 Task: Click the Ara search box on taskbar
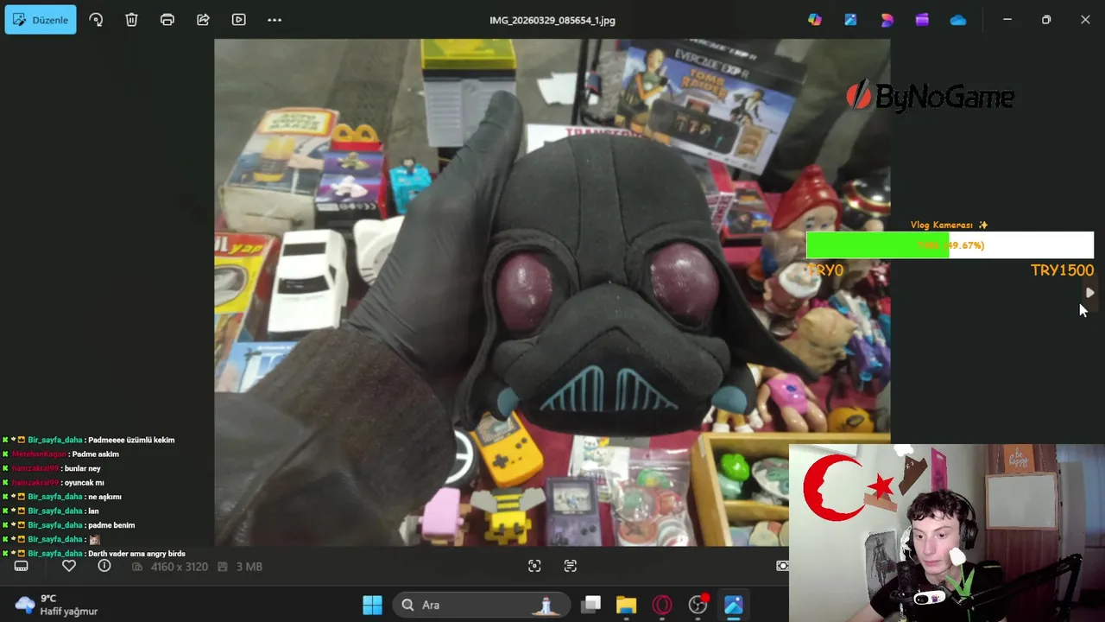482,605
